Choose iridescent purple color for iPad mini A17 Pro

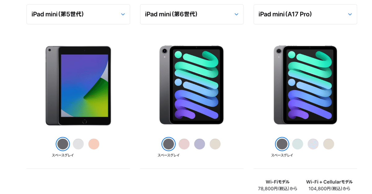coord(313,144)
